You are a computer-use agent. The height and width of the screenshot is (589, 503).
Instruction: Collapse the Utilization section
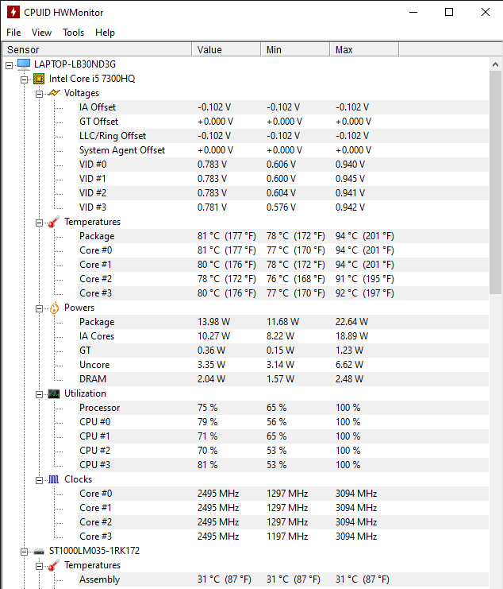coord(39,394)
